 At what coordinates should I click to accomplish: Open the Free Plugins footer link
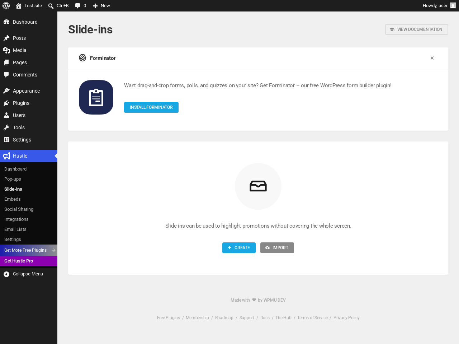click(x=169, y=318)
